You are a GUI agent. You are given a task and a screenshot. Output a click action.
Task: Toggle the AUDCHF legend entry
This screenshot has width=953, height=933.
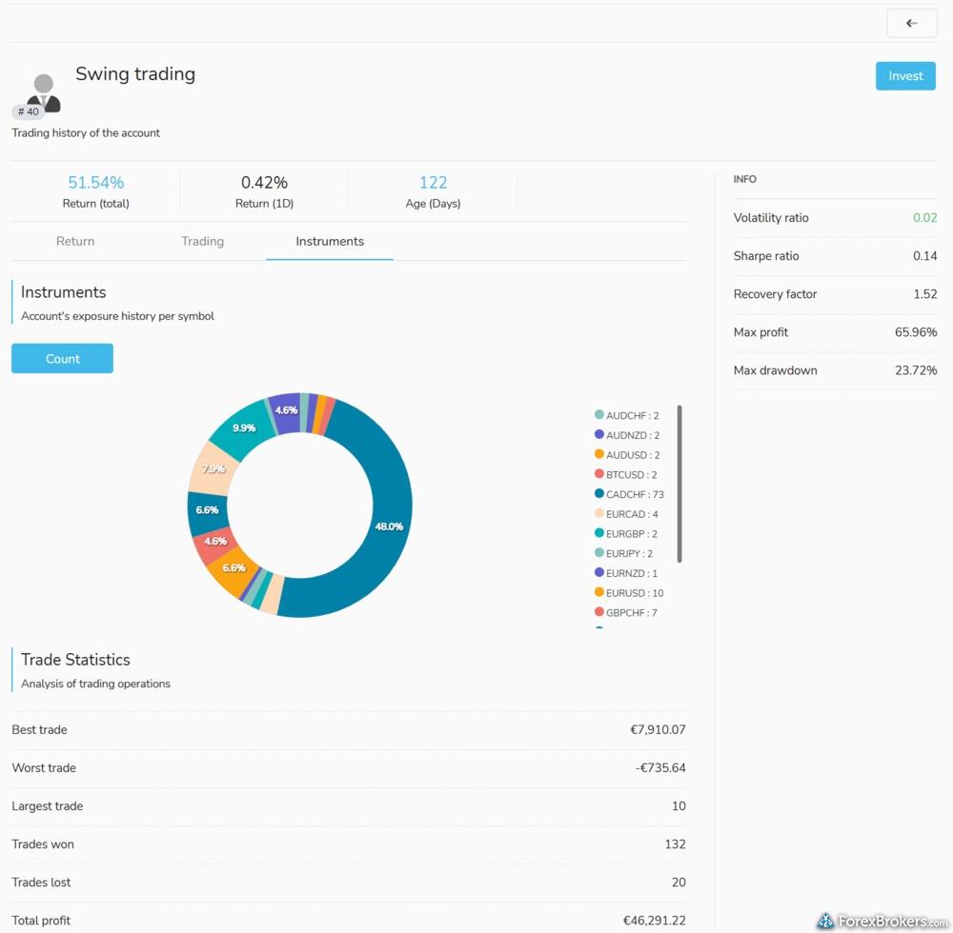[x=632, y=416]
